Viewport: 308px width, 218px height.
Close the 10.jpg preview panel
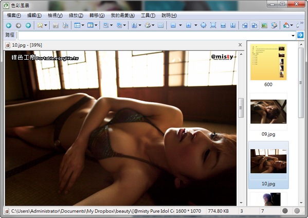click(240, 45)
